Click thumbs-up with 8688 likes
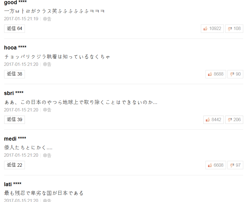The width and height of the screenshot is (246, 202). point(216,74)
